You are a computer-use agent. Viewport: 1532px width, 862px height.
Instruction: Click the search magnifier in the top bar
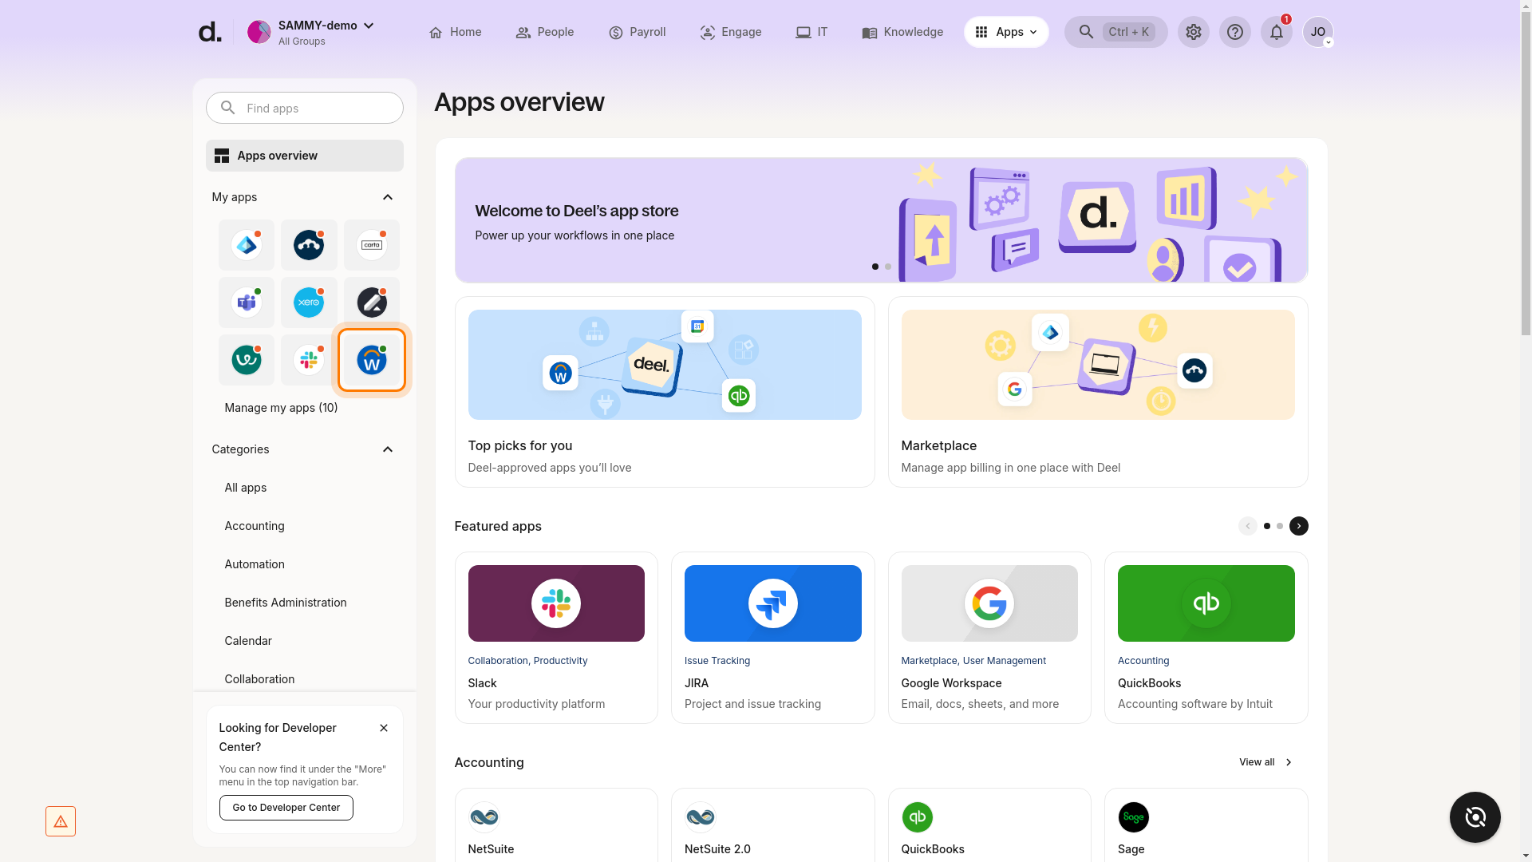[1086, 32]
